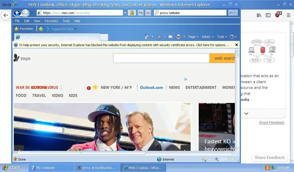294x172 pixels.
Task: Open the KIDS navigation link
Action: tap(73, 96)
